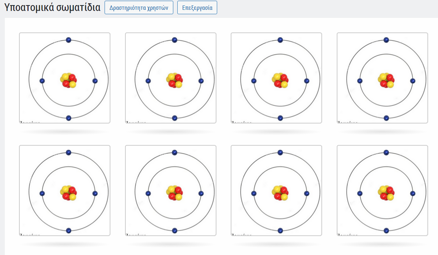The image size is (438, 255).
Task: Click the top electron in the second top-row card
Action: point(174,40)
